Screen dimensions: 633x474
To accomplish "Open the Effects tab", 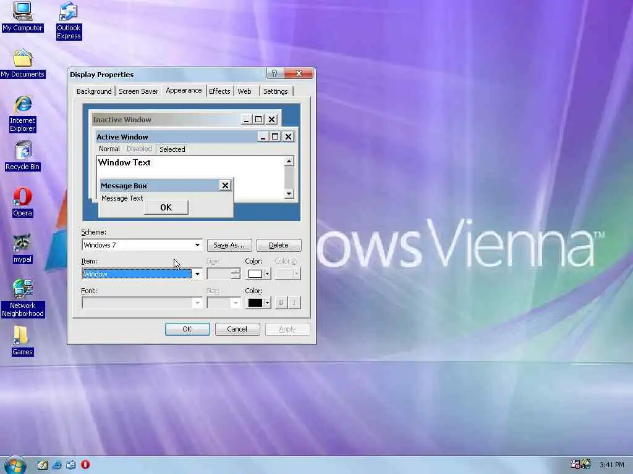I will point(219,91).
